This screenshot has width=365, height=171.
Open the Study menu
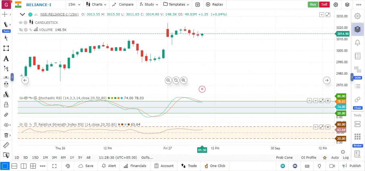tap(147, 5)
